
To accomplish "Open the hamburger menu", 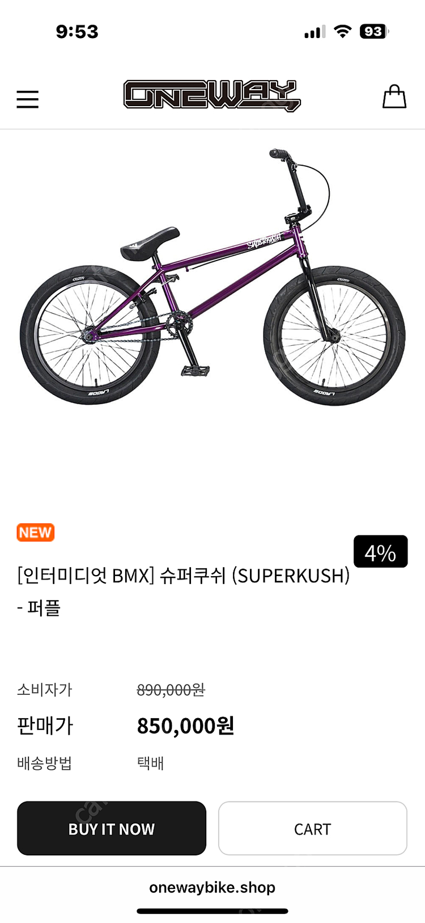I will pos(27,99).
